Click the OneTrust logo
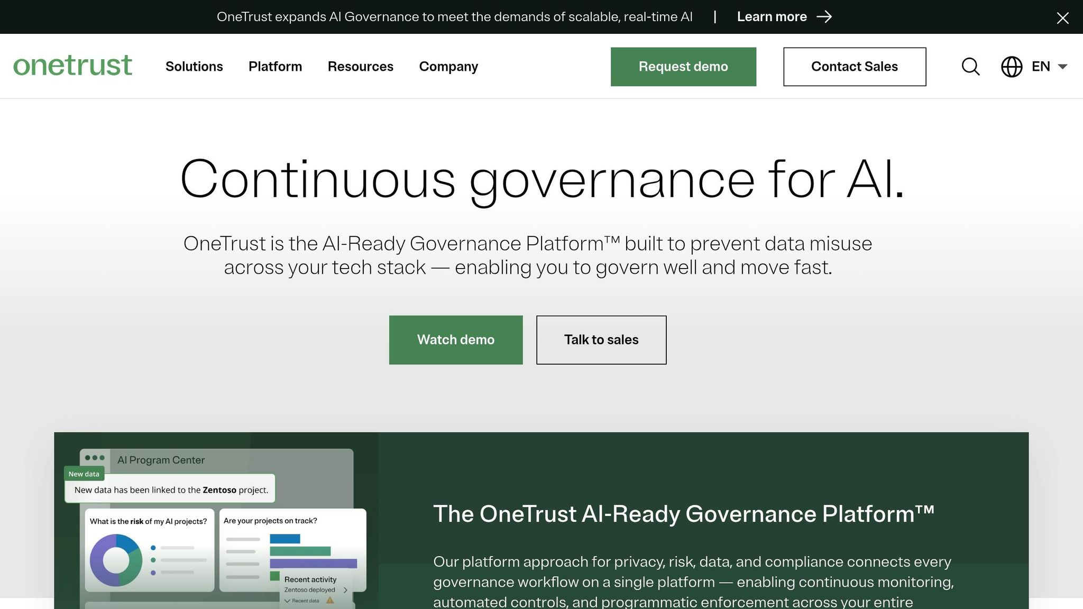Image resolution: width=1083 pixels, height=609 pixels. pyautogui.click(x=73, y=66)
